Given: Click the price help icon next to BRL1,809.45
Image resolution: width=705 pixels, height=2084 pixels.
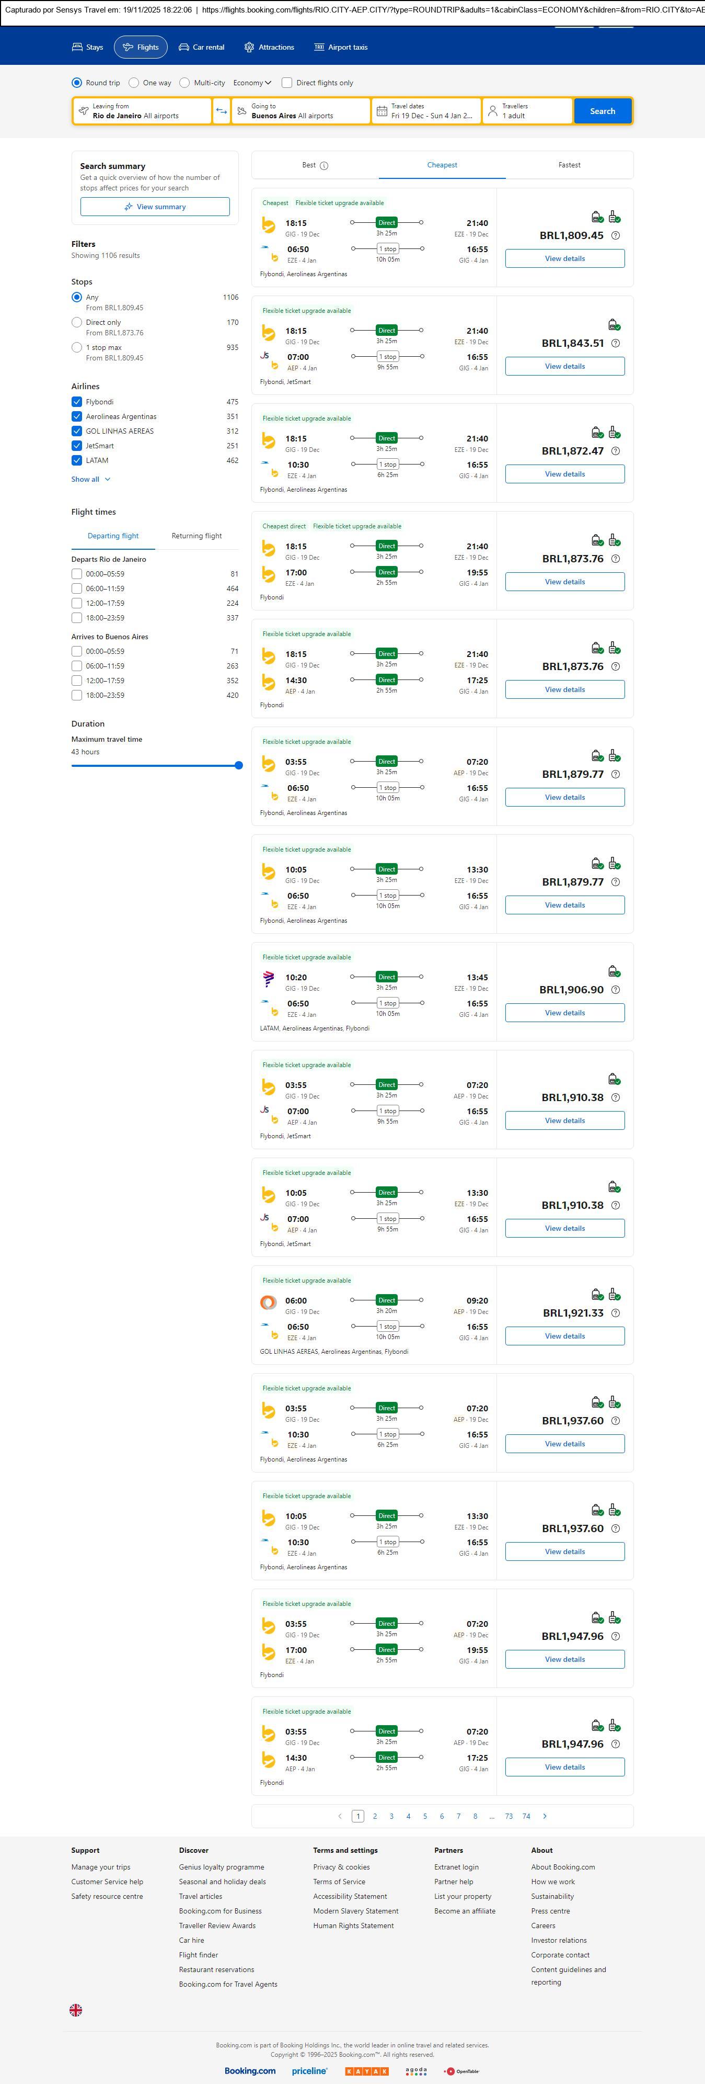Looking at the screenshot, I should tap(615, 235).
